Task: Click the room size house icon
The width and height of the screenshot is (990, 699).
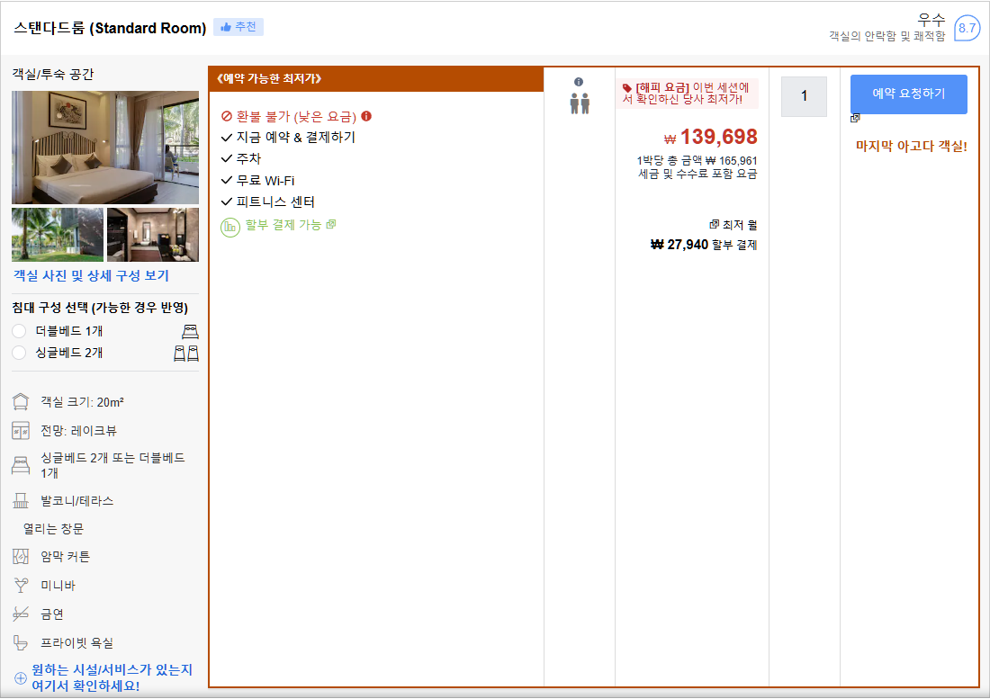Action: pyautogui.click(x=21, y=402)
